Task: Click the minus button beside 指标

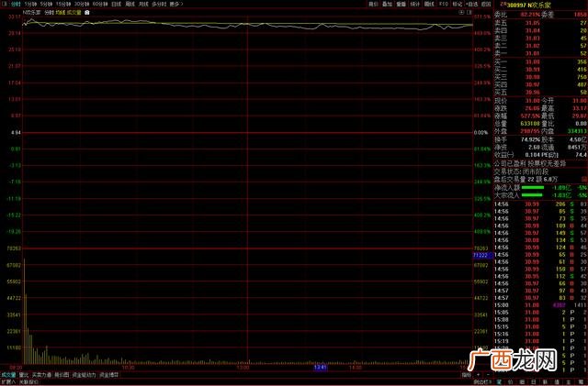Action: point(488,375)
